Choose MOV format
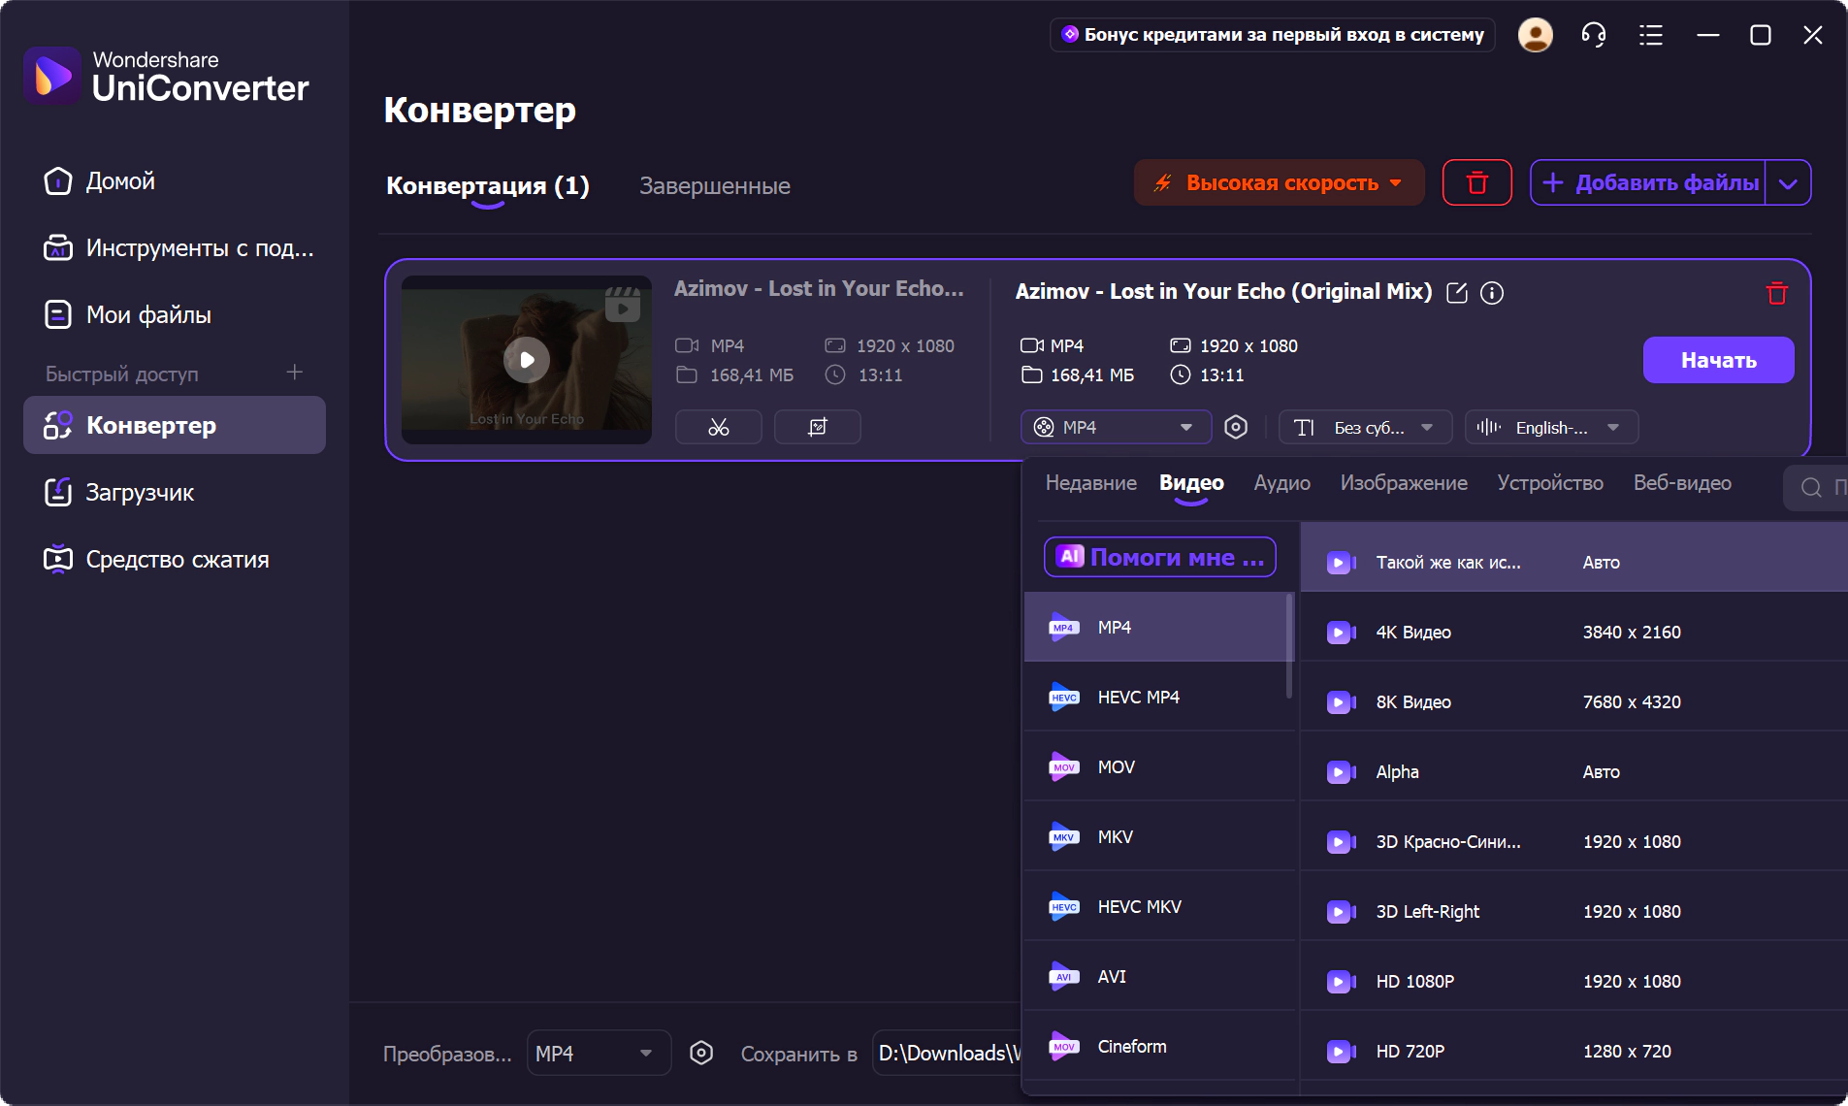 1158,767
